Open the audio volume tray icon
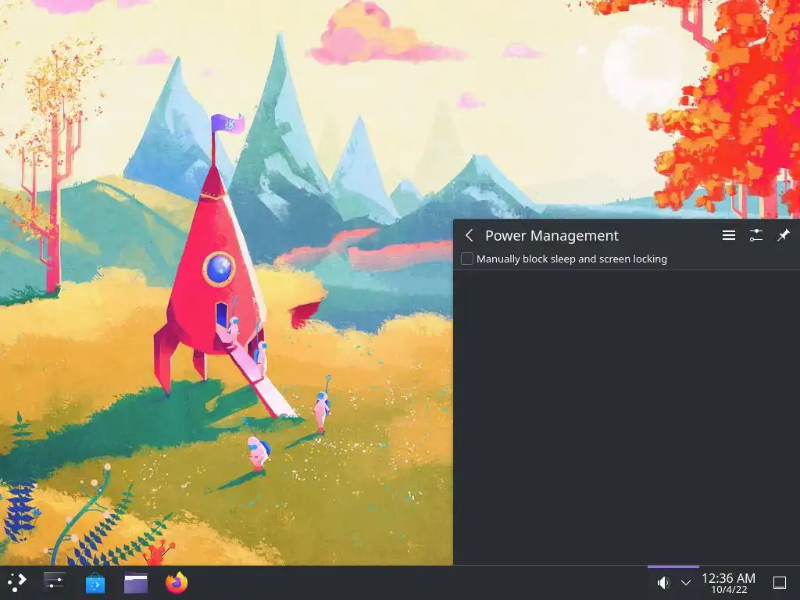800x600 pixels. pos(662,583)
